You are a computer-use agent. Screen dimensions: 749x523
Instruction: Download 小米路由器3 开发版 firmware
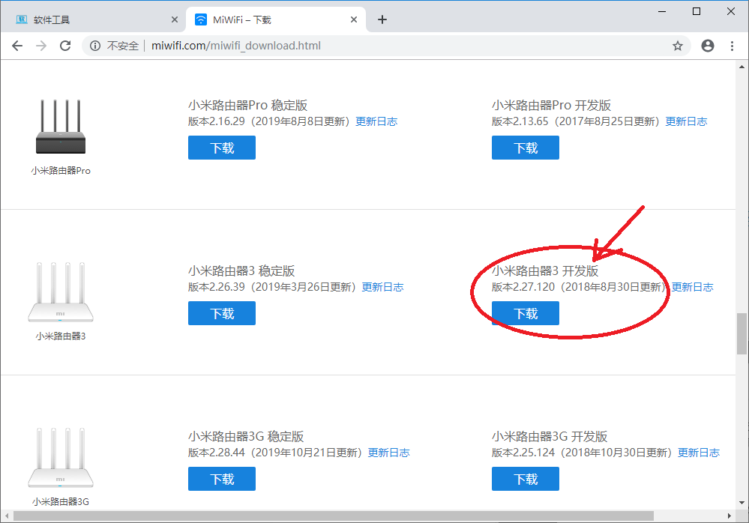tap(526, 313)
